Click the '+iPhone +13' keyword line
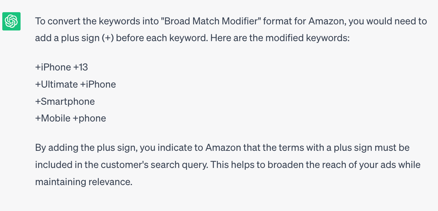The width and height of the screenshot is (438, 211). tap(61, 67)
